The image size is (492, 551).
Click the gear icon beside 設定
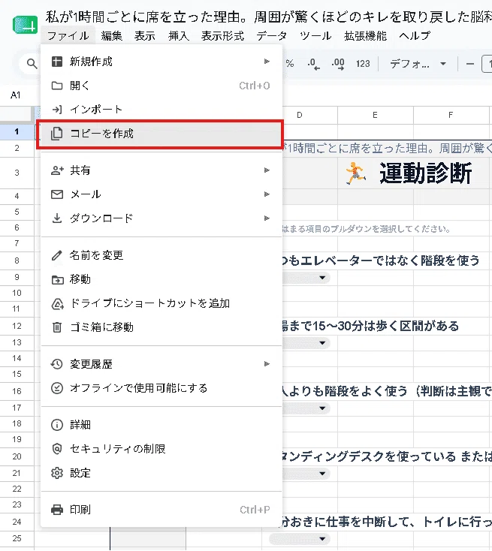click(57, 473)
